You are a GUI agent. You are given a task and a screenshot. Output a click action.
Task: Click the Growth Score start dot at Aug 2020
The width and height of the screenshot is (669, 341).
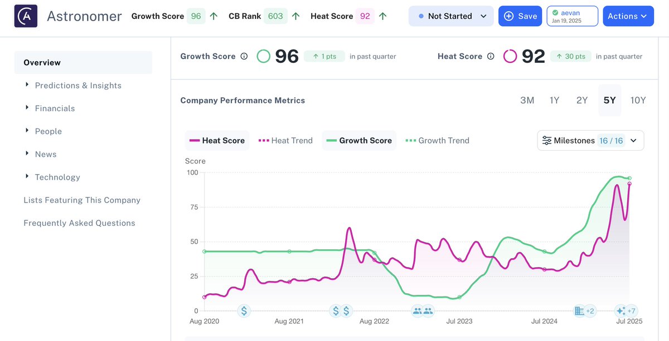click(205, 251)
